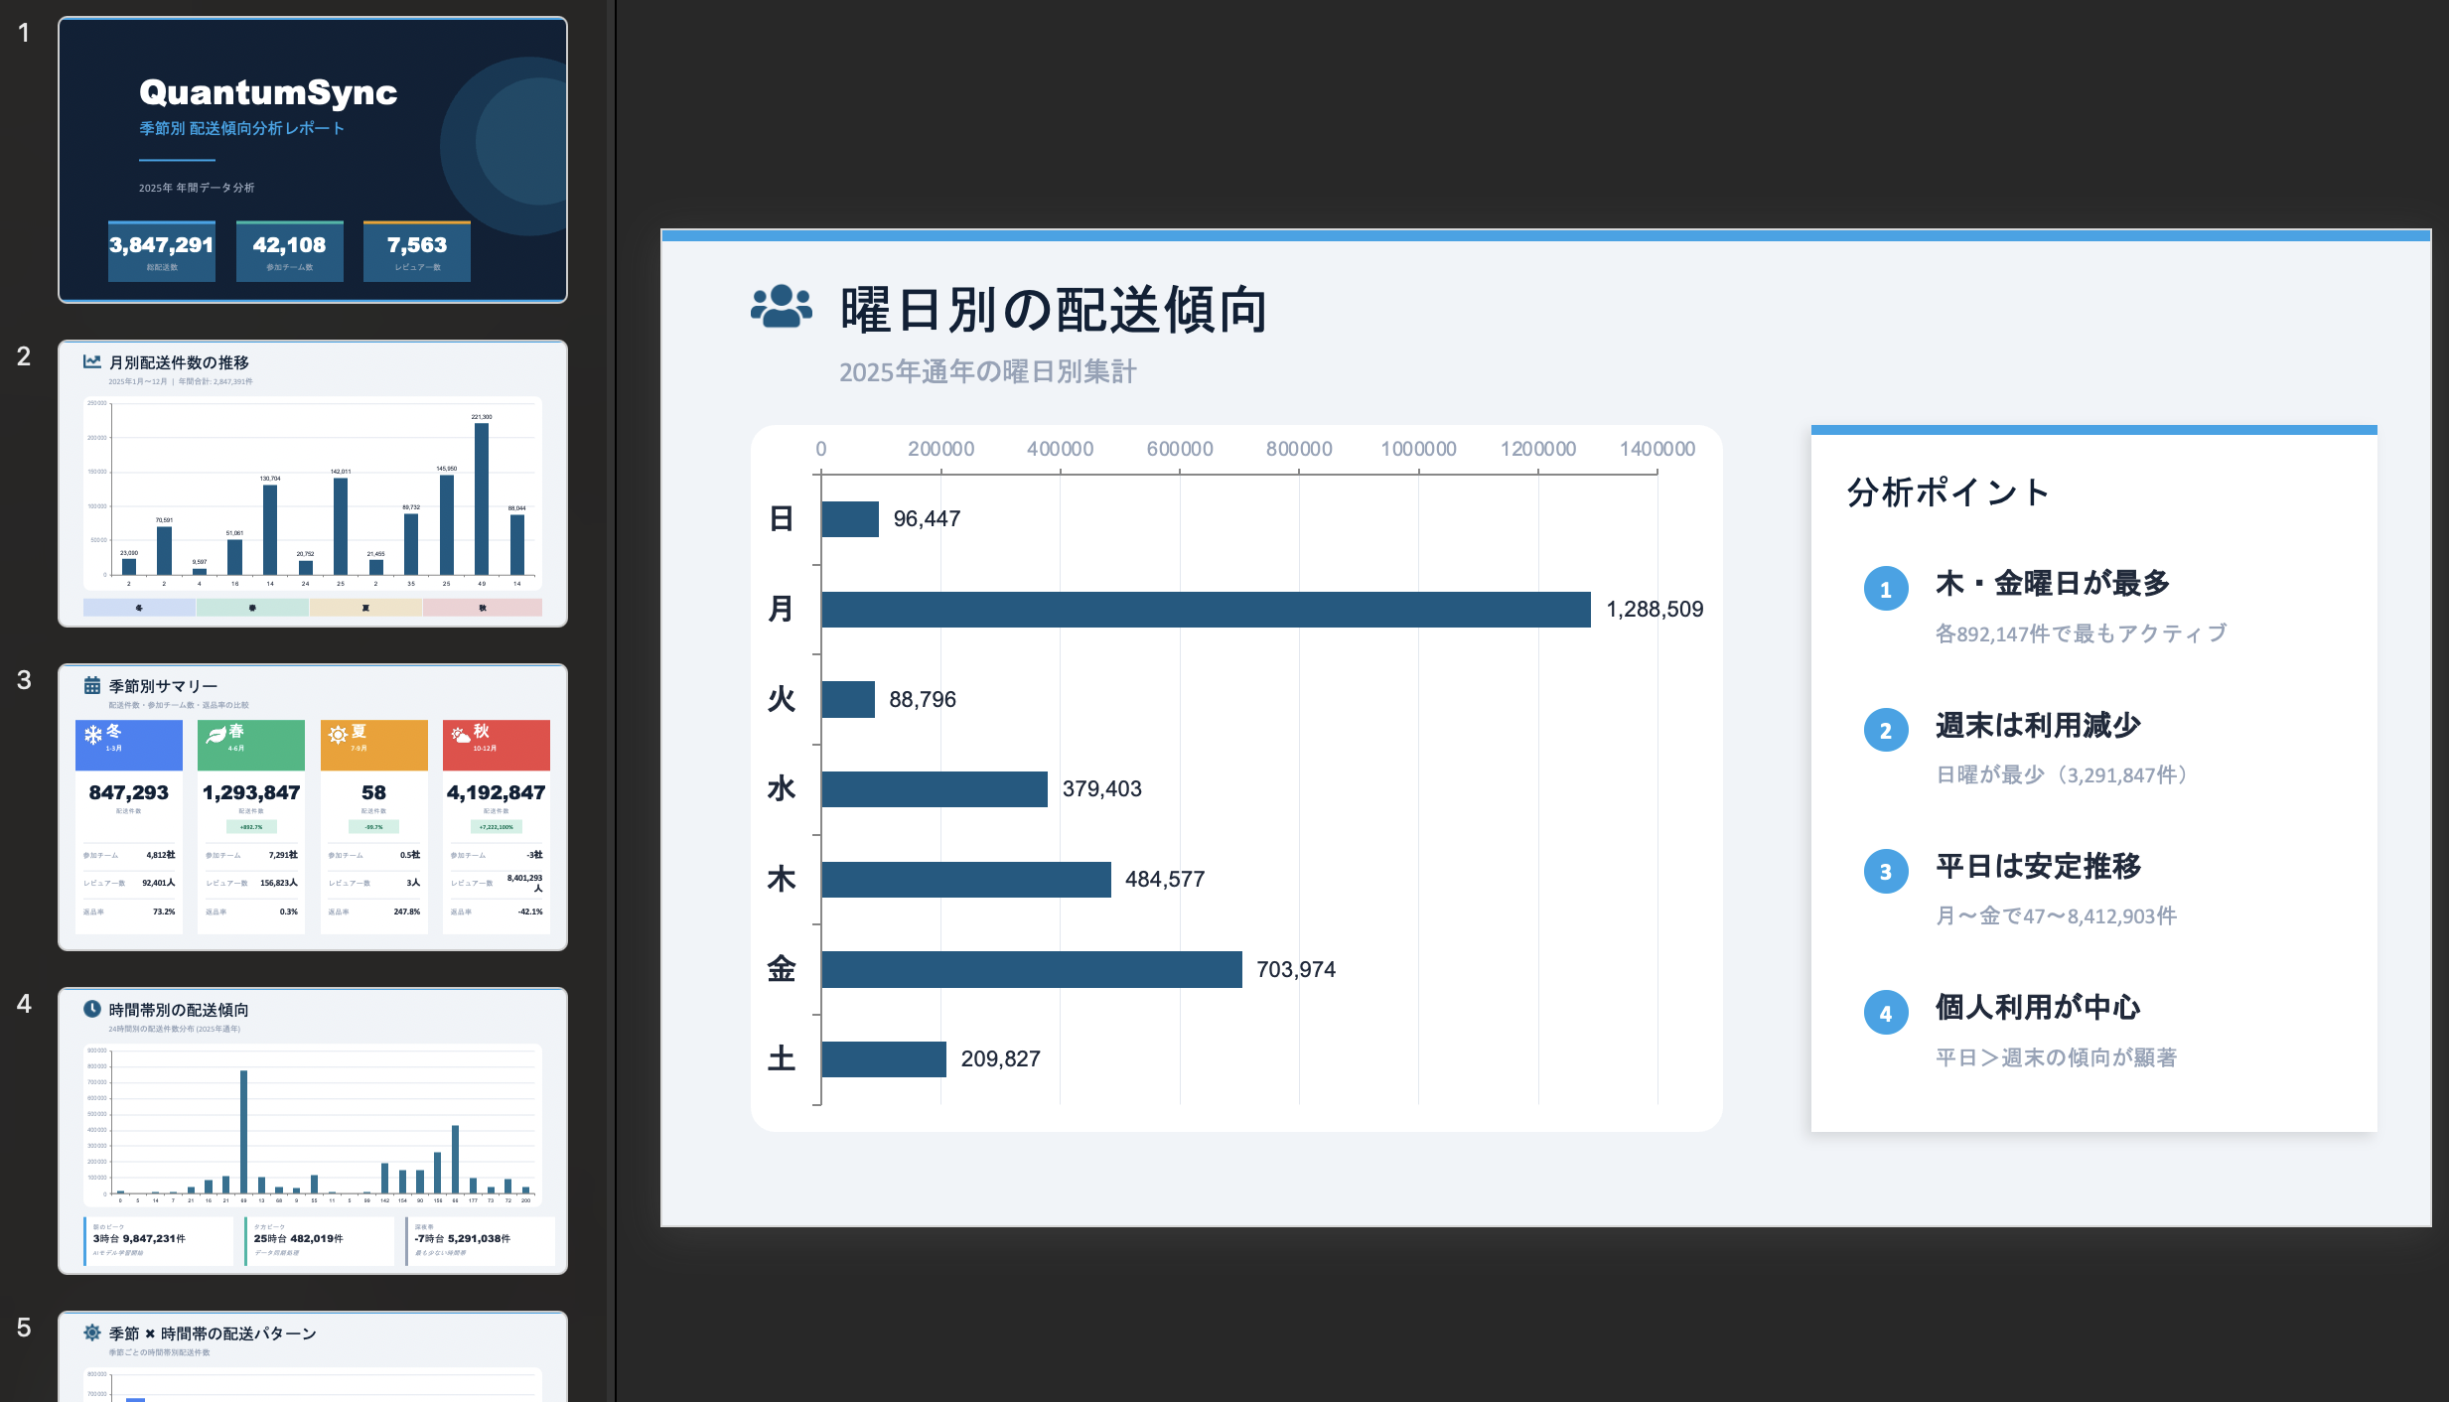Click the 分析ポイント panel heading
The width and height of the screenshot is (2449, 1402).
(1947, 492)
